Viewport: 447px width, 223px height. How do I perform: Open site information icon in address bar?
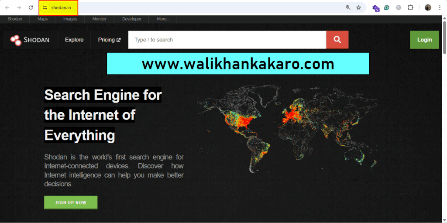[x=45, y=8]
